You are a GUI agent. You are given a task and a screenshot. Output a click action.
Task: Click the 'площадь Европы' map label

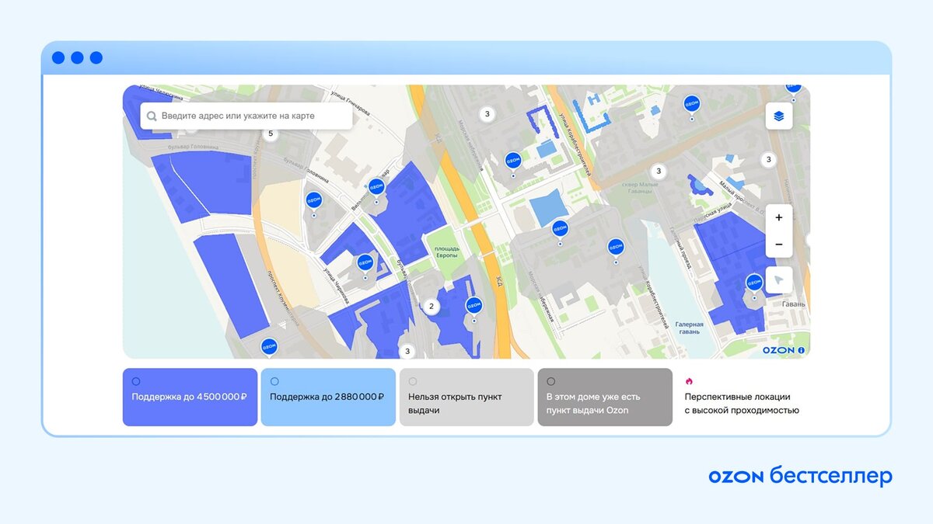[x=447, y=254]
